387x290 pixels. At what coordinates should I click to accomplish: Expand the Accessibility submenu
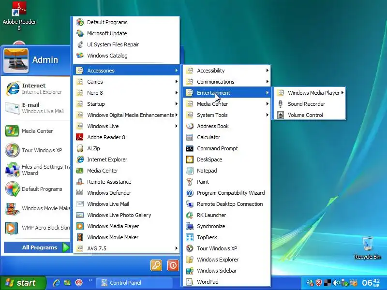point(226,71)
